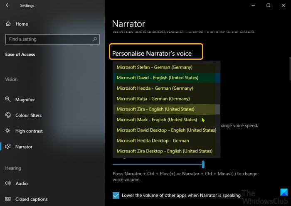This screenshot has height=206, width=291.
Task: Click the Closed captions icon
Action: click(x=7, y=199)
